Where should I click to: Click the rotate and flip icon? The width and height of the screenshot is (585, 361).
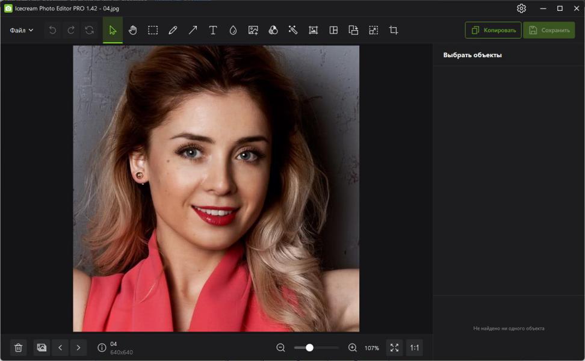353,30
